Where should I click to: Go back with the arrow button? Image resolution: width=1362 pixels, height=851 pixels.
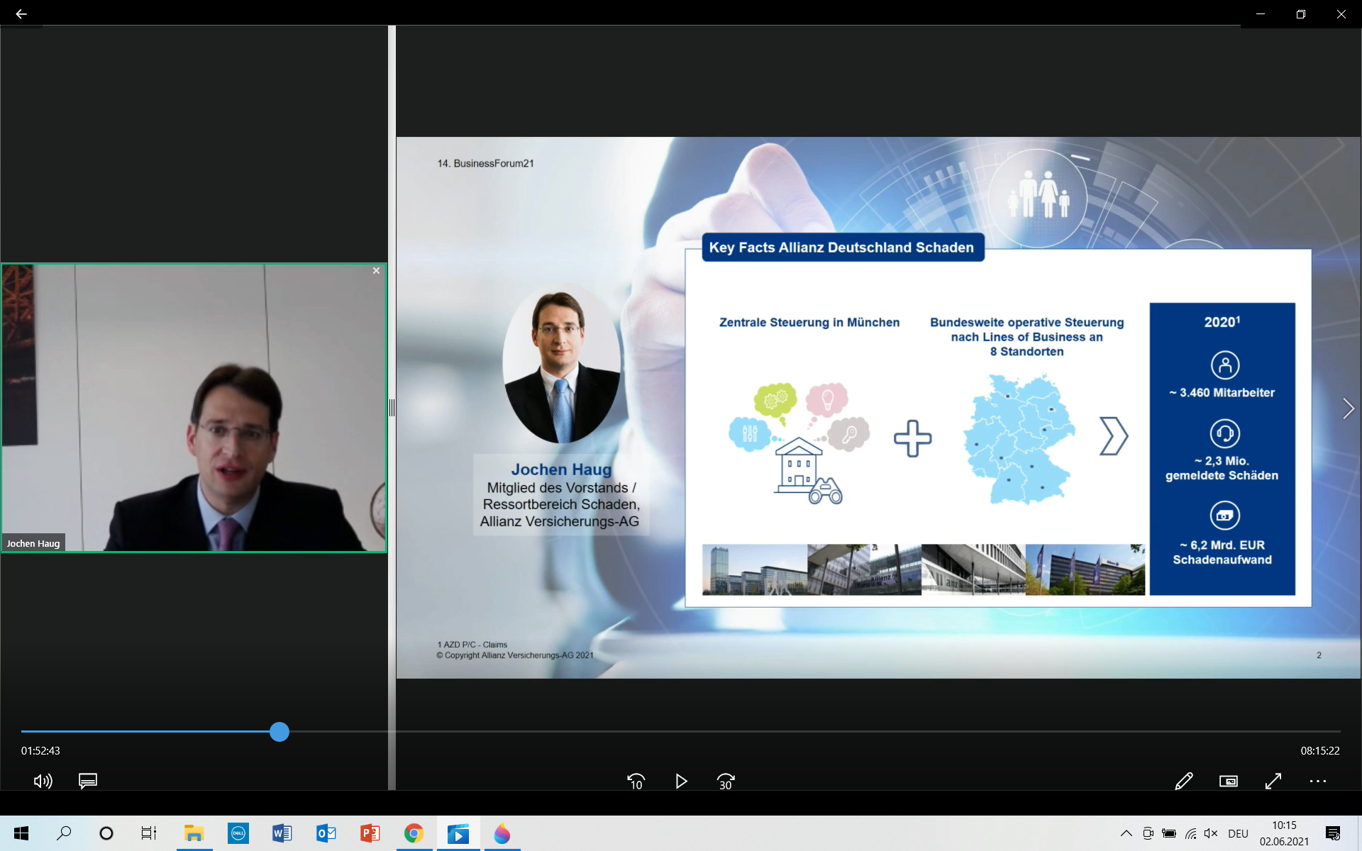[x=21, y=13]
